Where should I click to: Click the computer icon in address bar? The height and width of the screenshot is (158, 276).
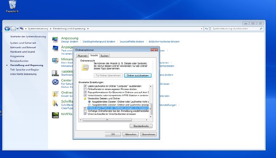click(22, 28)
